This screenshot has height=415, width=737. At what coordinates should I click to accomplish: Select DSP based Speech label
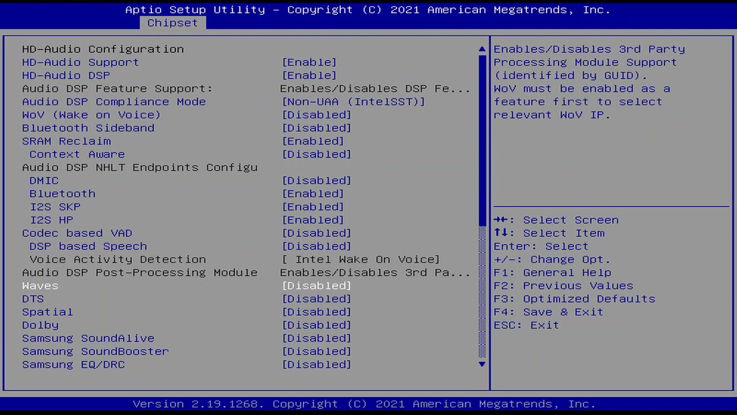tap(88, 246)
